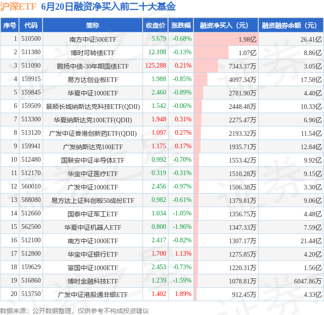Select fund code 588080
324x315 pixels.
point(31,200)
